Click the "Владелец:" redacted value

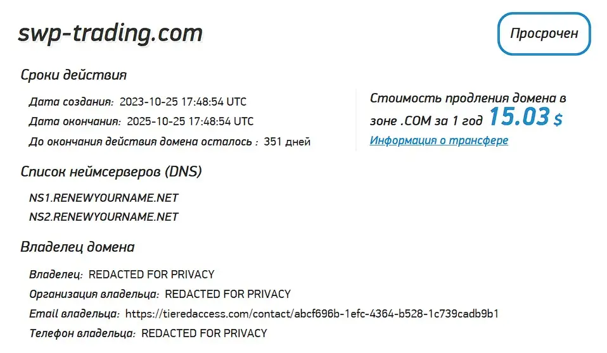pos(151,275)
